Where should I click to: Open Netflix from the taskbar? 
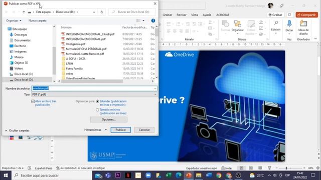tap(128, 175)
